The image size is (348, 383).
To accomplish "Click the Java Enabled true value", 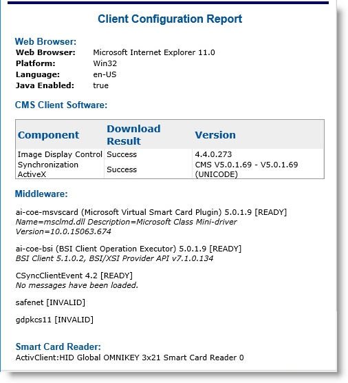I will [100, 85].
